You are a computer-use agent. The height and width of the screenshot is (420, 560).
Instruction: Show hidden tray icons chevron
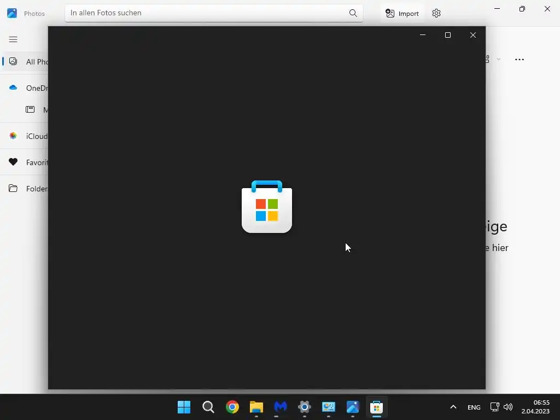tap(453, 407)
